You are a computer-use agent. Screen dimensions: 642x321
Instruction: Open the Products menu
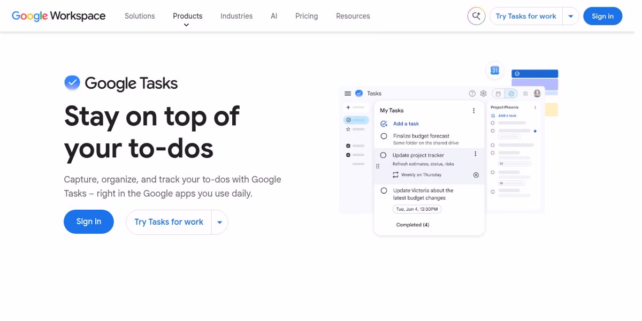click(188, 16)
